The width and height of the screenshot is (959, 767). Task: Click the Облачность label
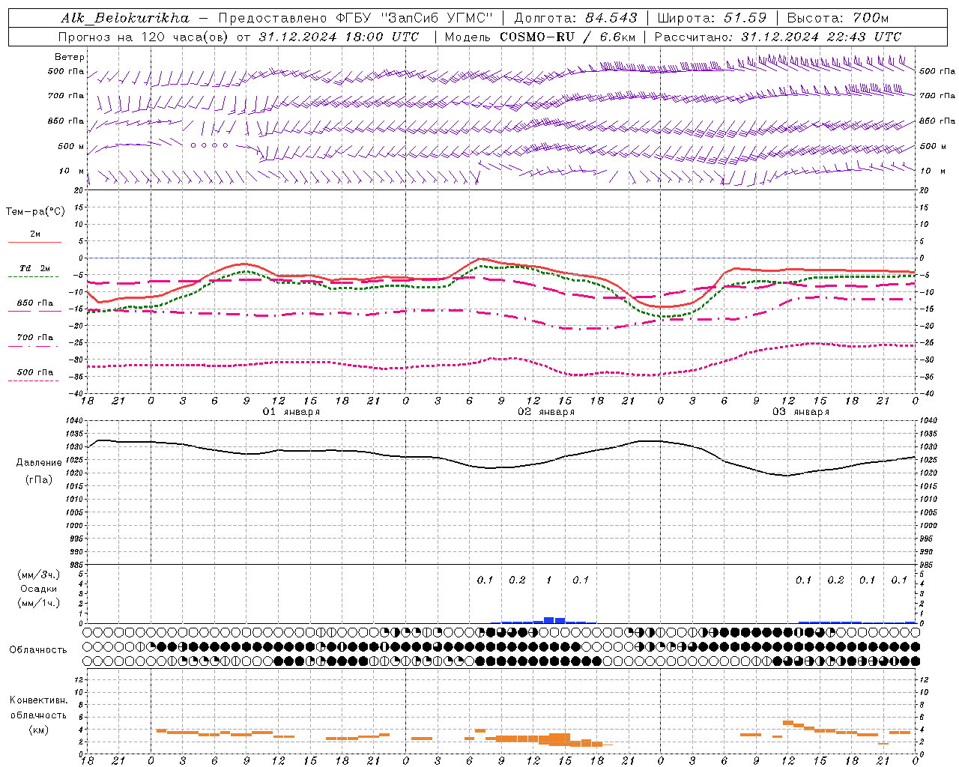(38, 649)
